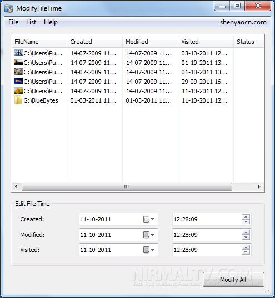The height and width of the screenshot is (298, 275).
Task: Open calendar picker for Created date
Action: click(149, 219)
